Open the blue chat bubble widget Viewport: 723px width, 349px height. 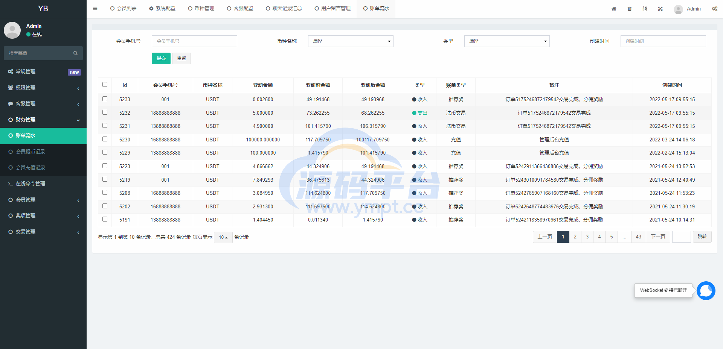[706, 291]
